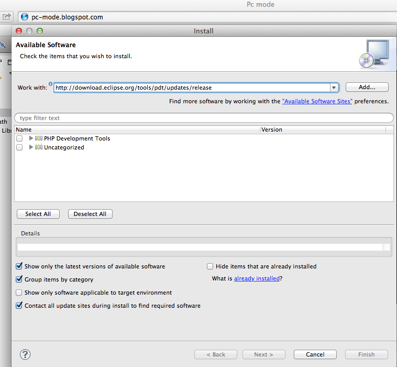The width and height of the screenshot is (397, 367).
Task: Close the Install dialog with red button
Action: click(19, 31)
